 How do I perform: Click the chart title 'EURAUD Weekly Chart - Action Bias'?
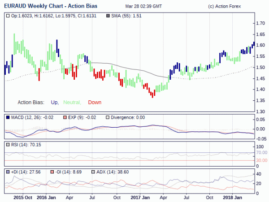point(51,6)
